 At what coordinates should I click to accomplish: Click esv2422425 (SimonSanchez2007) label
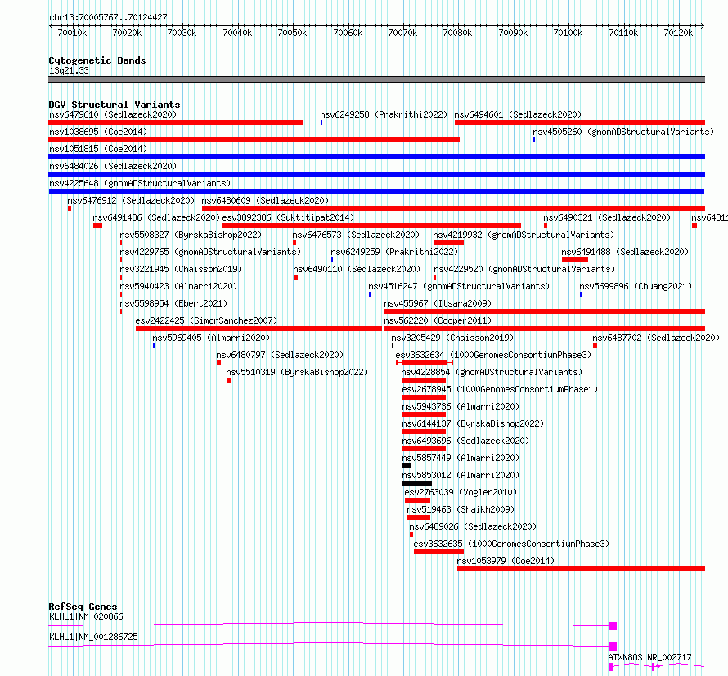coord(206,320)
